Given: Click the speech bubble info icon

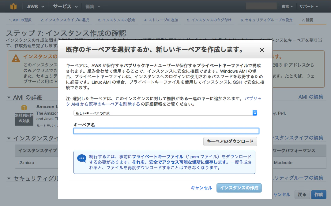Looking at the screenshot, I should (82, 158).
